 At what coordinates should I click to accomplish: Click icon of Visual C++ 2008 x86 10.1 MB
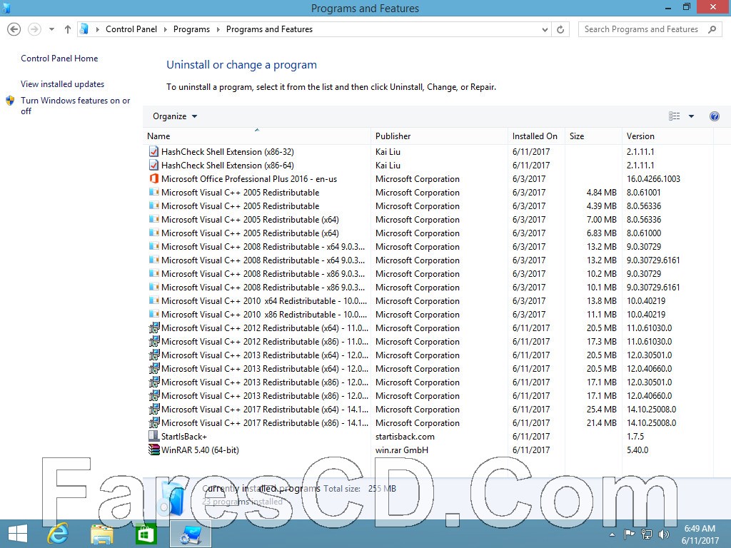point(153,287)
